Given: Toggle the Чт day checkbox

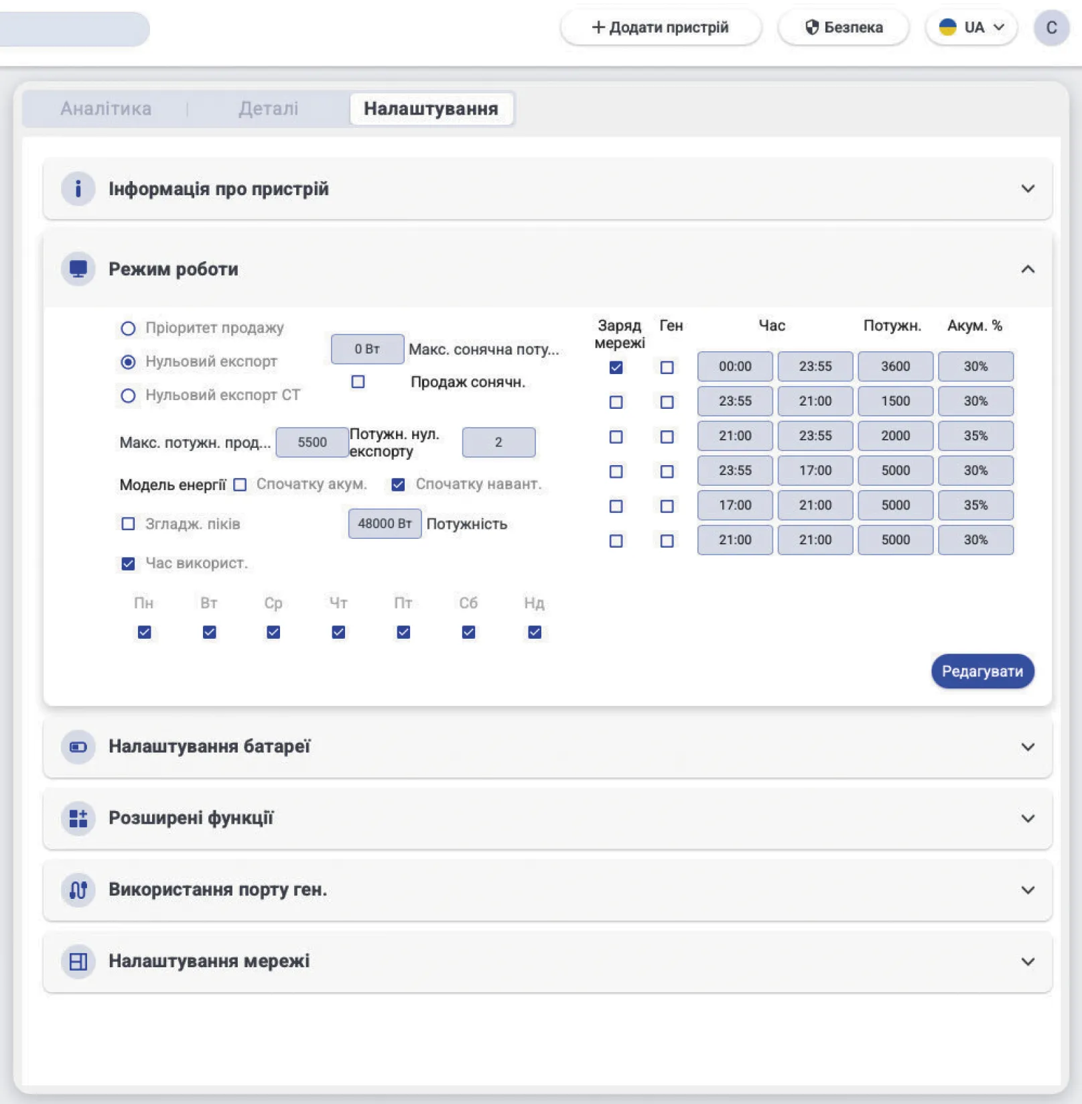Looking at the screenshot, I should click(338, 632).
